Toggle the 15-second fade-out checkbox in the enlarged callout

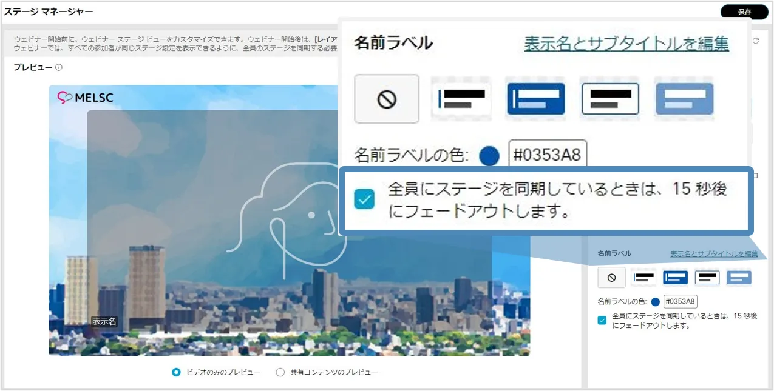[x=365, y=199]
